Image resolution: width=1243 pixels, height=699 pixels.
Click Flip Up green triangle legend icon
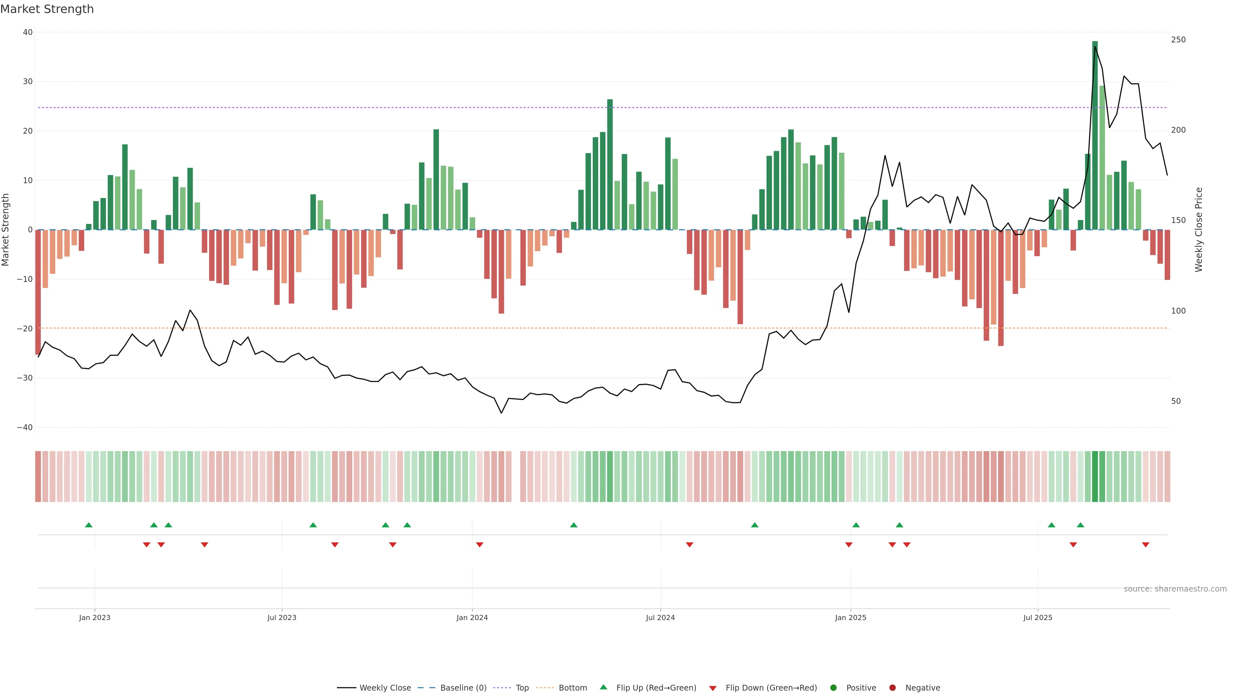(603, 687)
